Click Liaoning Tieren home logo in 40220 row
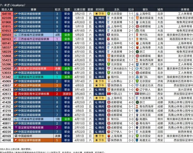 (108, 132)
